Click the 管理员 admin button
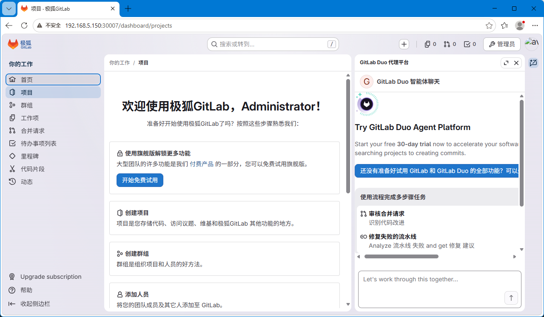544x317 pixels. click(502, 44)
